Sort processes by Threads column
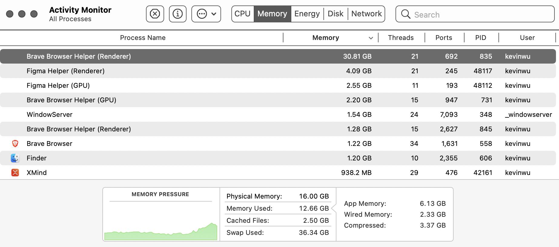 (x=401, y=38)
